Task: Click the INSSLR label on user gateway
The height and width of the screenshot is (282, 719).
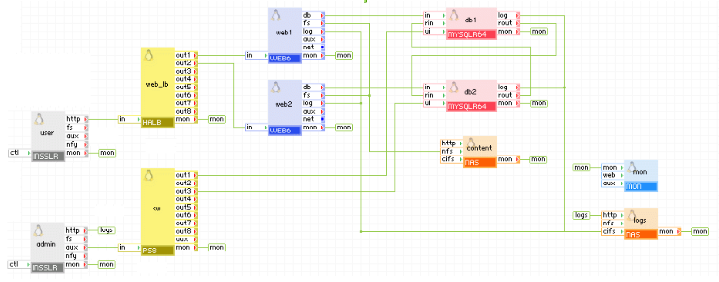Action: tap(48, 156)
